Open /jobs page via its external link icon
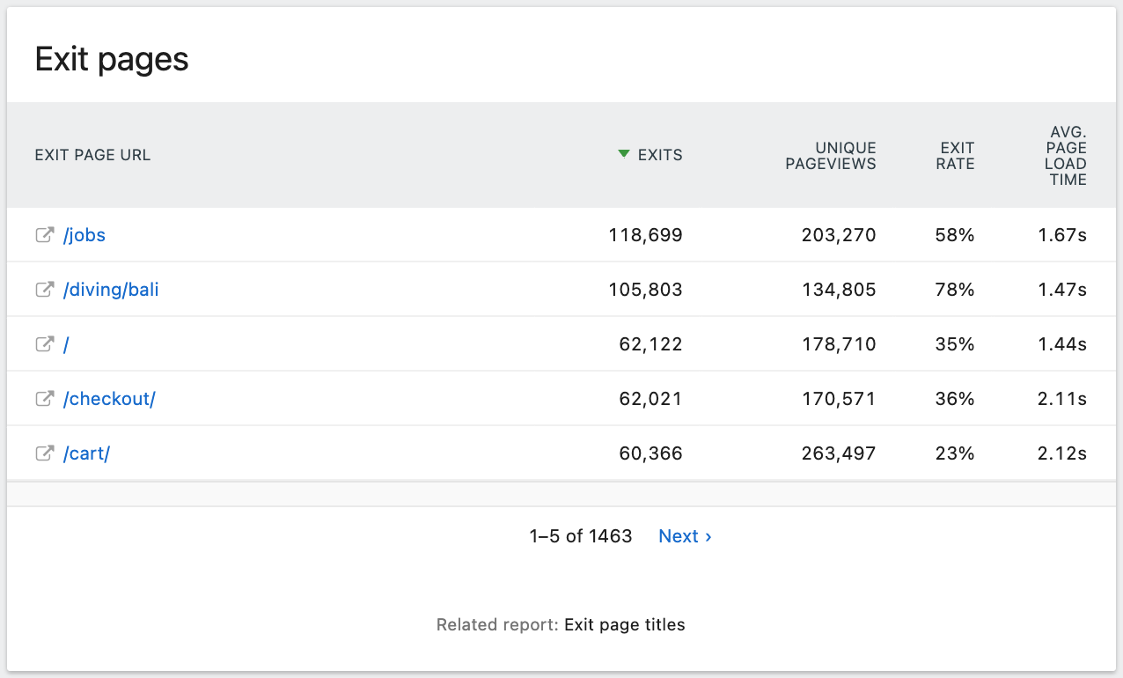This screenshot has height=678, width=1123. 44,234
